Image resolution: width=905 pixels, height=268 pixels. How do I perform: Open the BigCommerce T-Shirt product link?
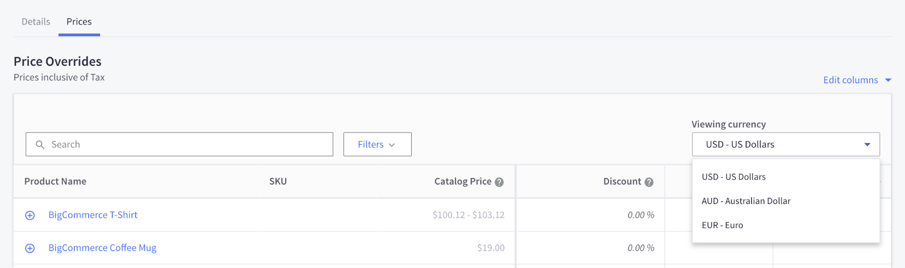click(x=93, y=215)
